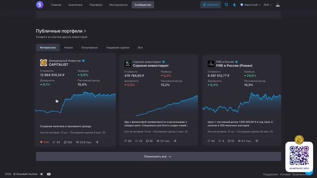Open the Бархатный portfolio dropdown
This screenshot has height=178, width=317.
tap(250, 4)
